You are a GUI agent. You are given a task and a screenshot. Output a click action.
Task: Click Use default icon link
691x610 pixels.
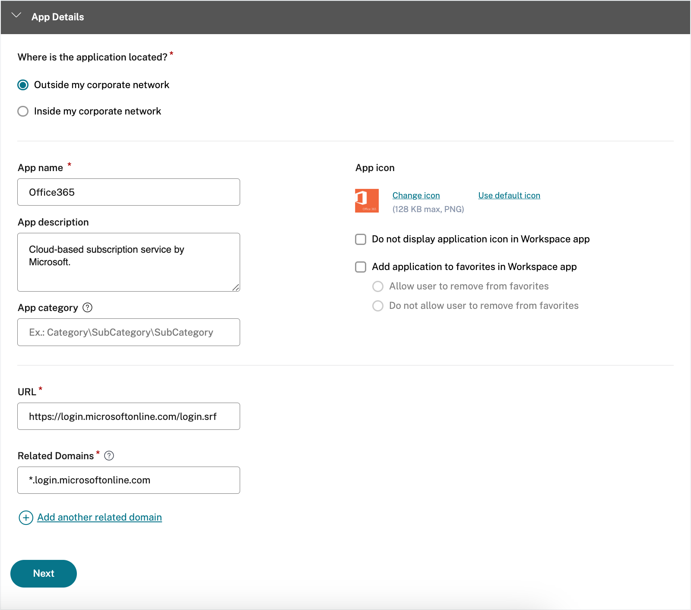tap(509, 196)
